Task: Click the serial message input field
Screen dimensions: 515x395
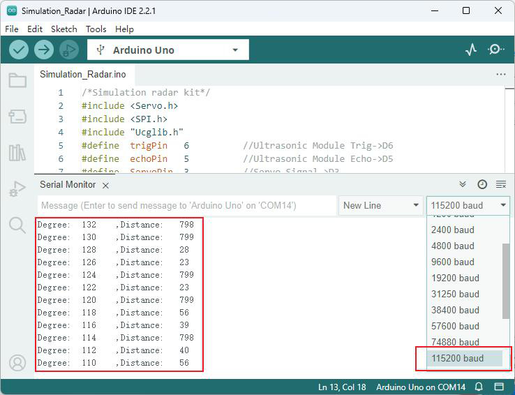Action: click(187, 206)
